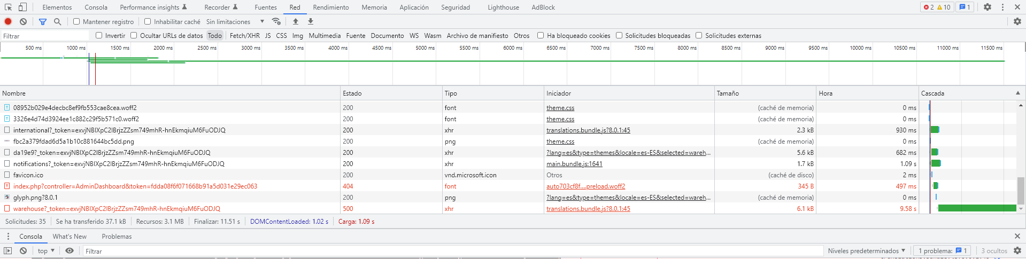
Task: Open DevTools three-dot customize menu
Action: point(1002,7)
